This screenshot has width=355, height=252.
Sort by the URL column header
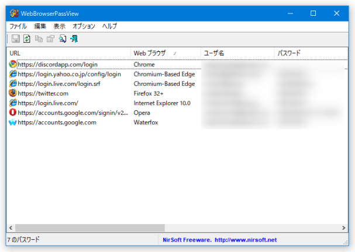[x=68, y=53]
